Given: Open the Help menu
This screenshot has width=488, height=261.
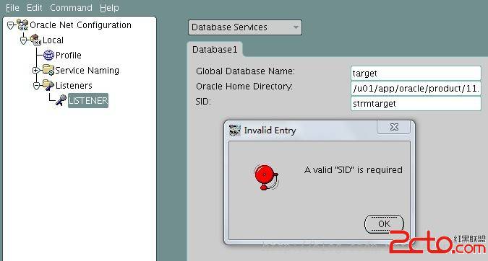Looking at the screenshot, I should click(x=109, y=7).
